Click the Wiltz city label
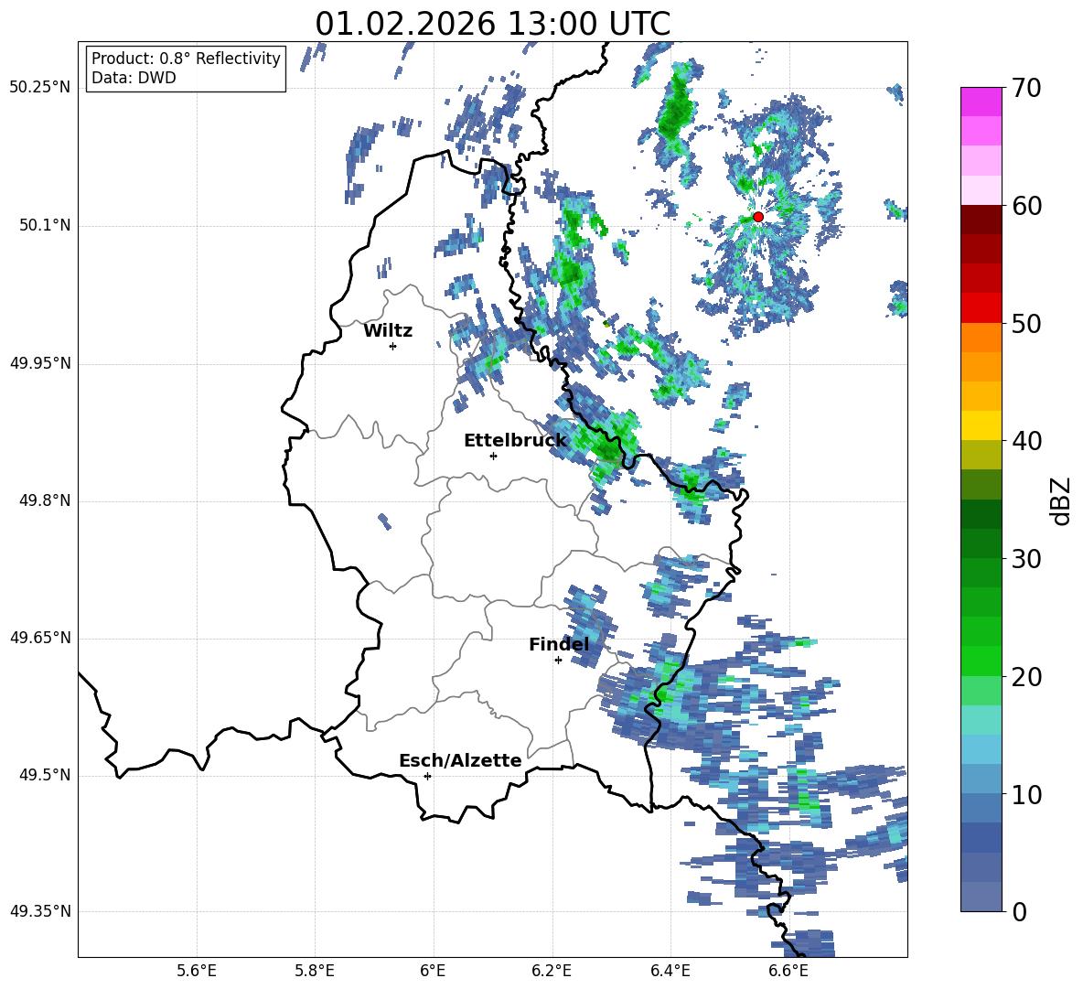Image resolution: width=1083 pixels, height=989 pixels. 388,331
